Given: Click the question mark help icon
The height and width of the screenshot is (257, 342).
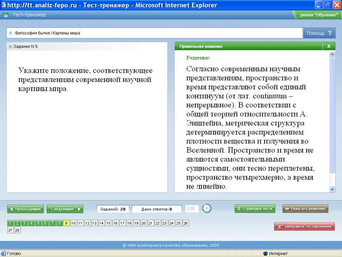Looking at the screenshot, I should [x=330, y=33].
